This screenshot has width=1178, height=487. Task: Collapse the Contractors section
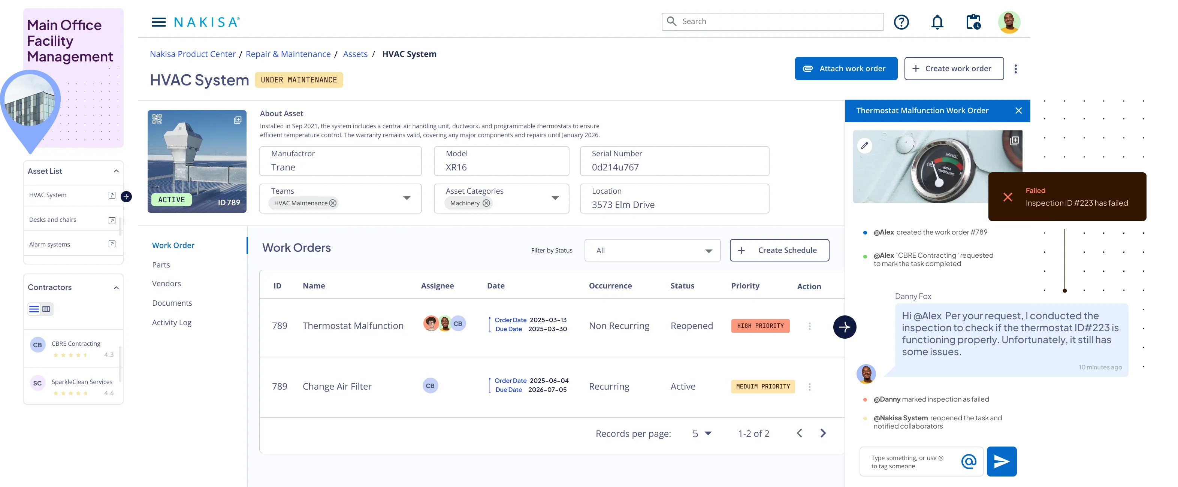(x=116, y=288)
